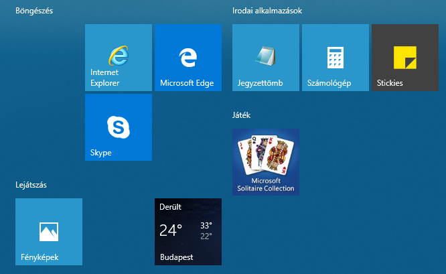446x274 pixels.
Task: Open the Budapest weather tile
Action: tap(188, 232)
